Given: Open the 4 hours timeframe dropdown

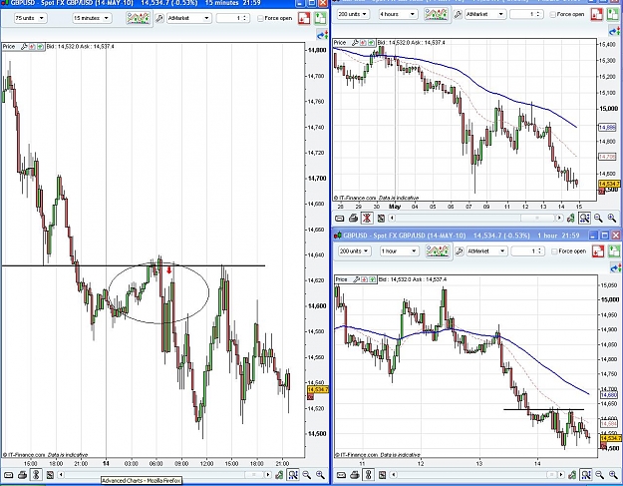Looking at the screenshot, I should pyautogui.click(x=397, y=14).
